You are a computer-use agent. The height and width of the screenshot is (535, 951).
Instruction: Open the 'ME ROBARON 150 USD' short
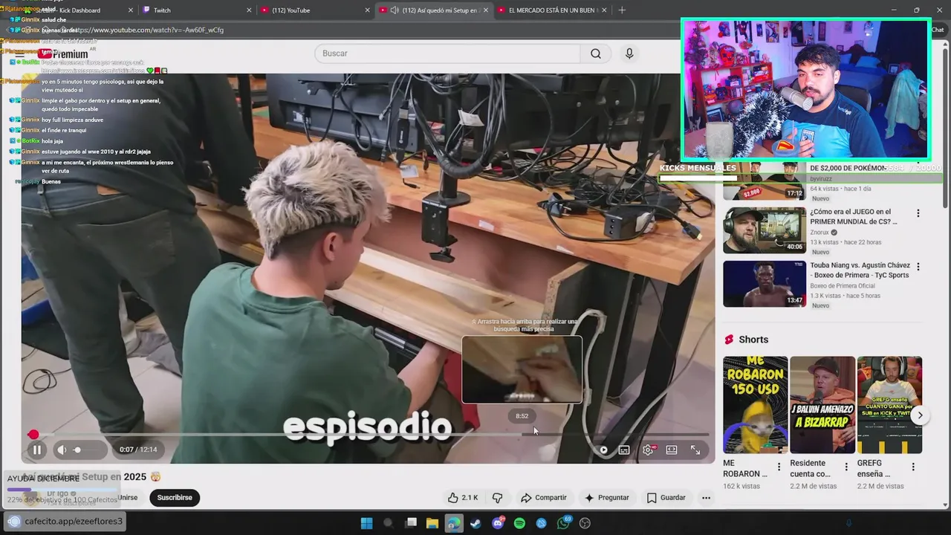(x=756, y=405)
